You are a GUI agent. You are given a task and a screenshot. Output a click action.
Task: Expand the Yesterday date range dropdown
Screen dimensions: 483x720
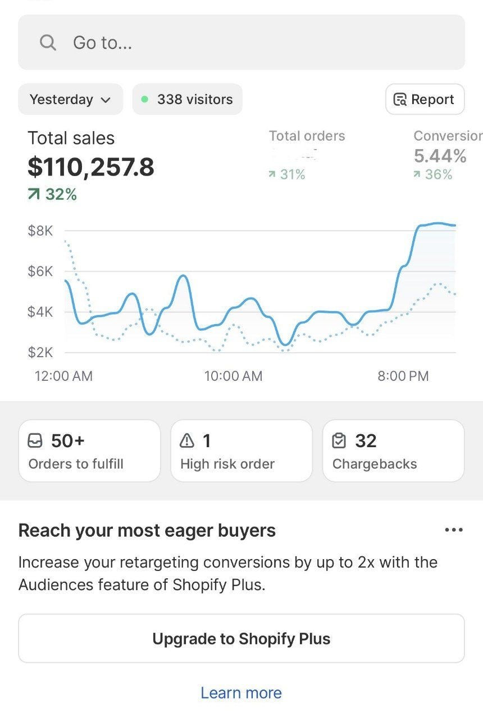pyautogui.click(x=70, y=100)
